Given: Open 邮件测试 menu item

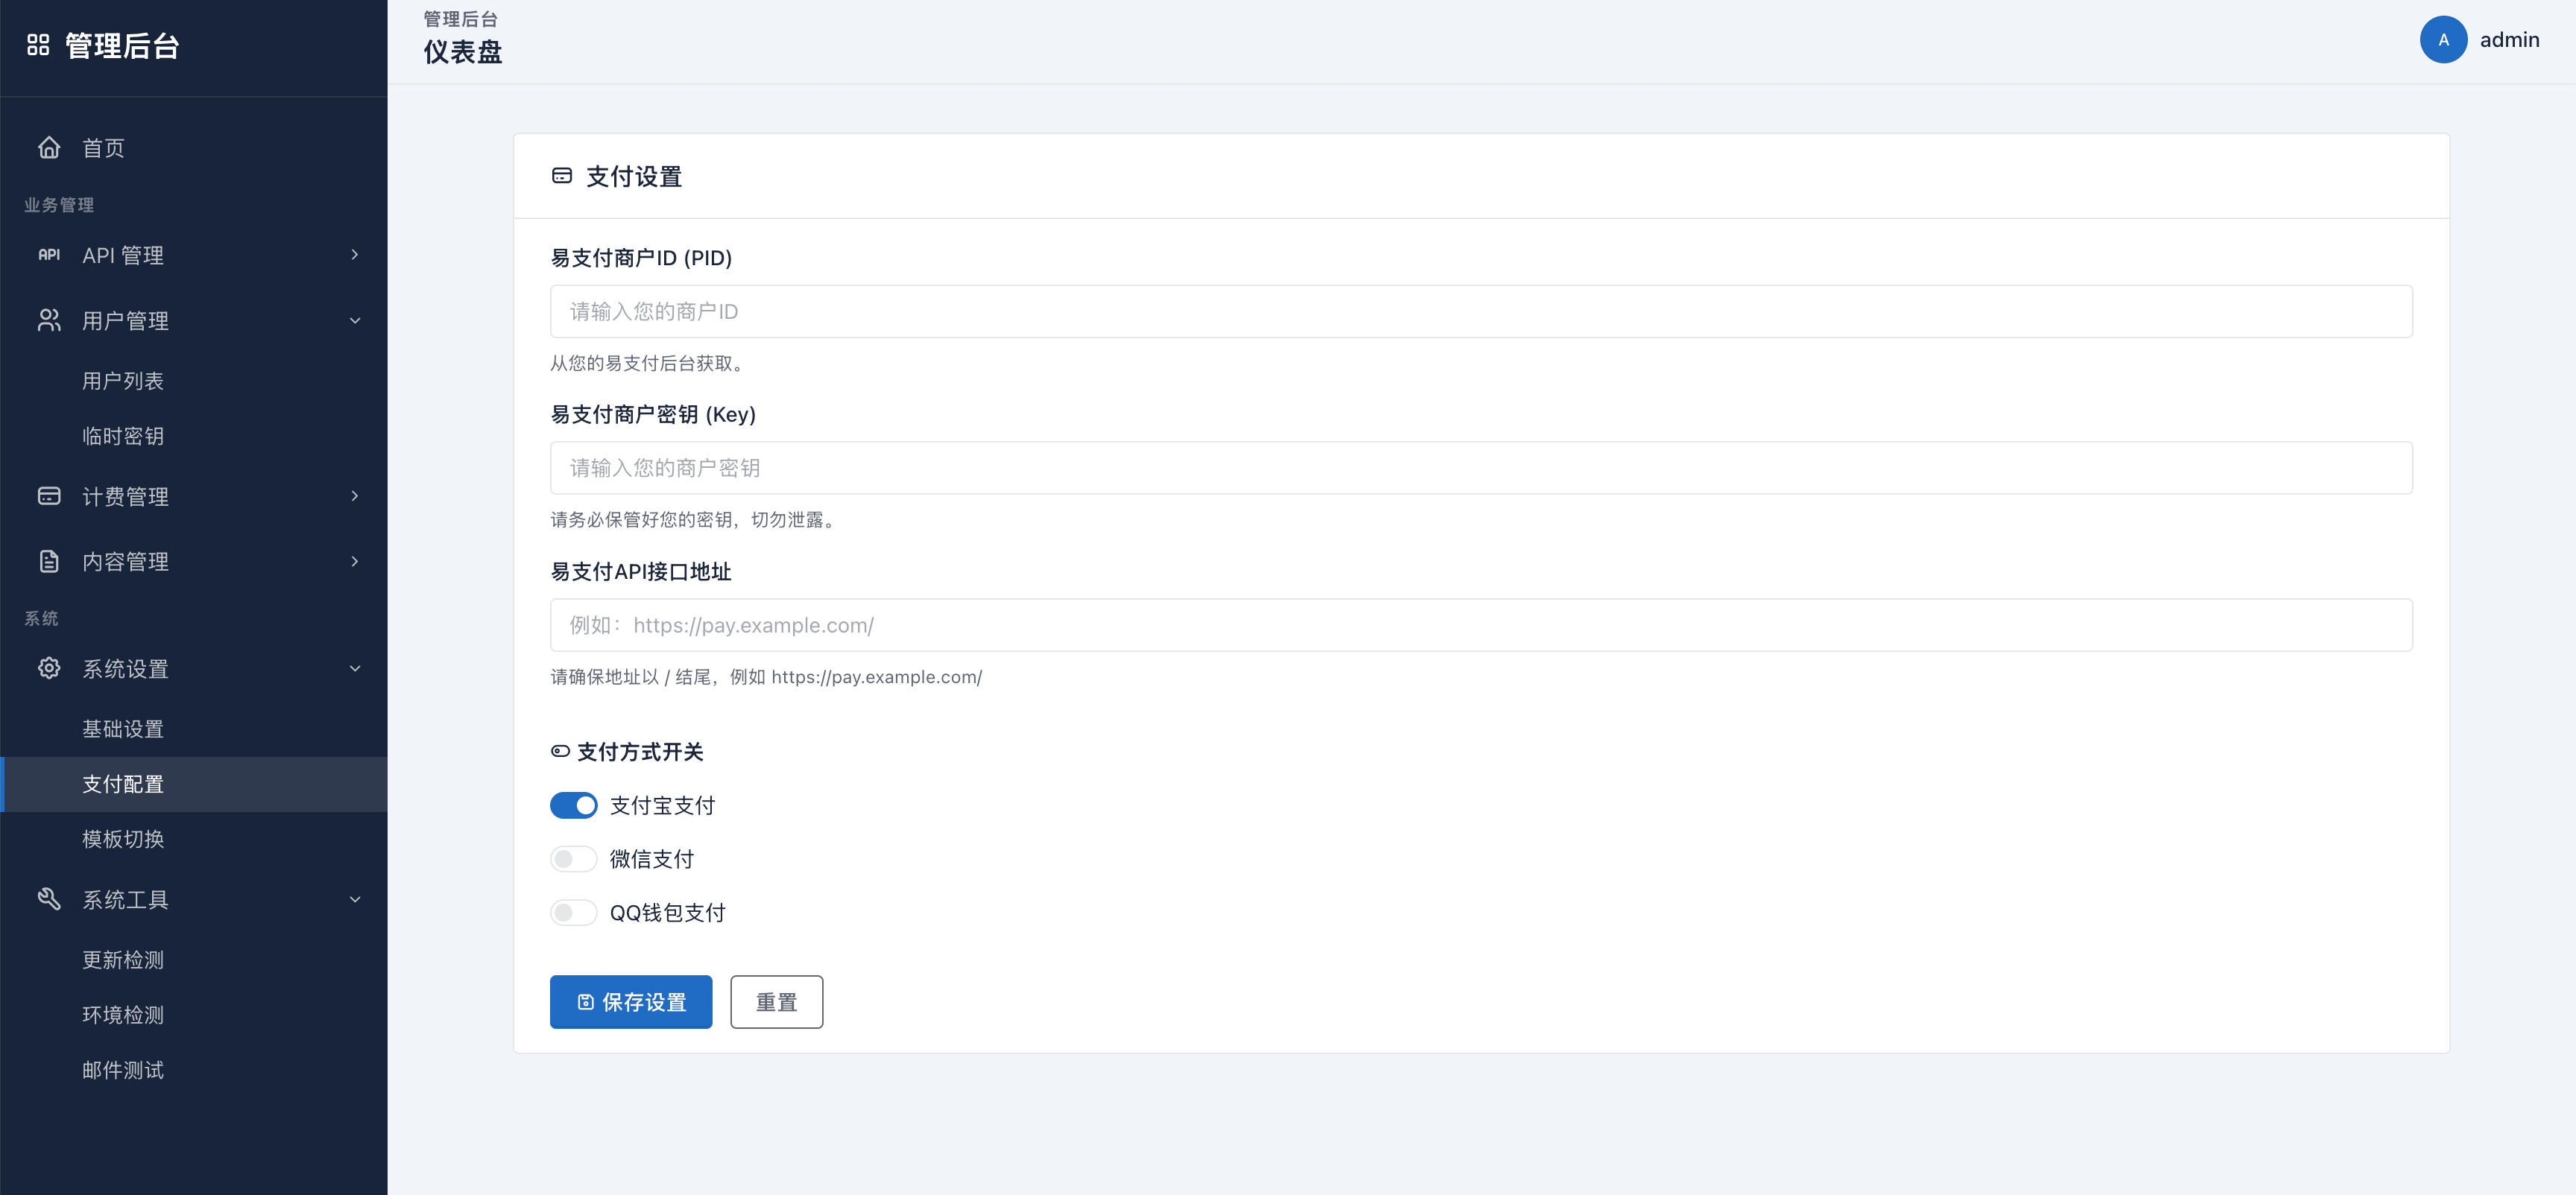Looking at the screenshot, I should [x=194, y=1070].
